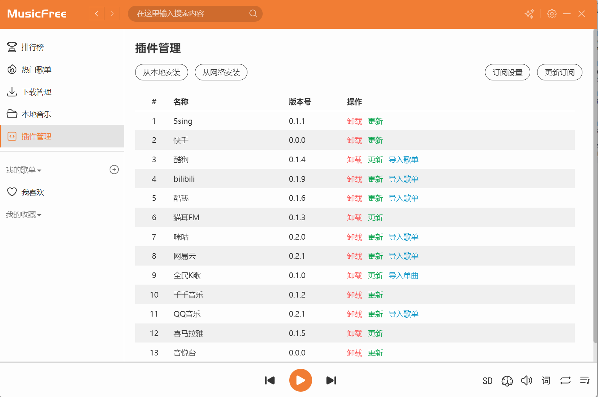Import playlist for bilibili plugin
598x397 pixels.
[403, 179]
